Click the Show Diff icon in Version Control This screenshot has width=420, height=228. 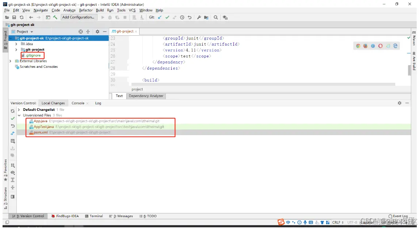point(12,133)
